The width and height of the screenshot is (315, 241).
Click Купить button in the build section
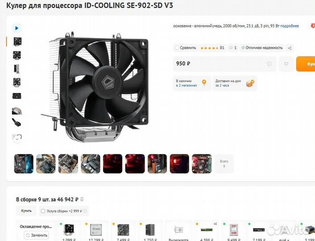[x=26, y=211]
